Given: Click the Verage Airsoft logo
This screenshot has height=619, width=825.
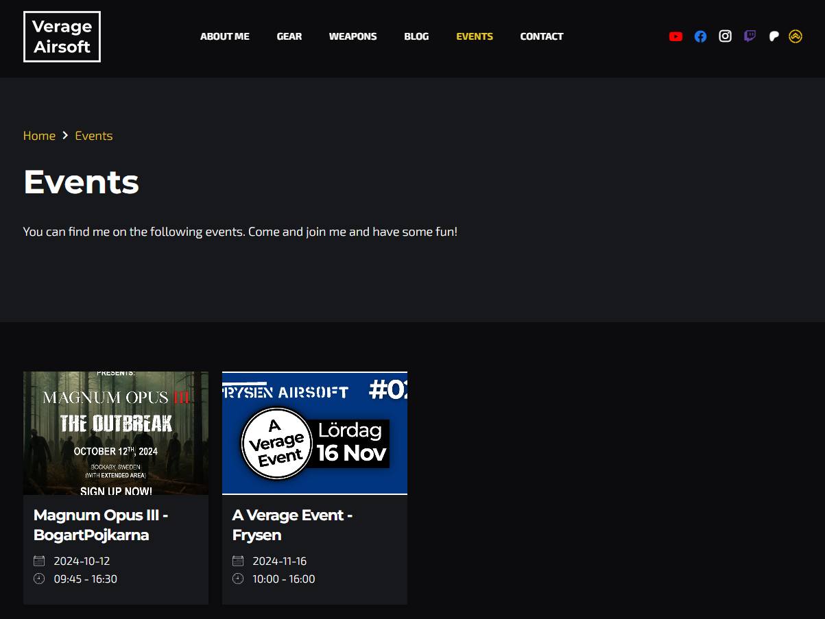Looking at the screenshot, I should [x=62, y=36].
